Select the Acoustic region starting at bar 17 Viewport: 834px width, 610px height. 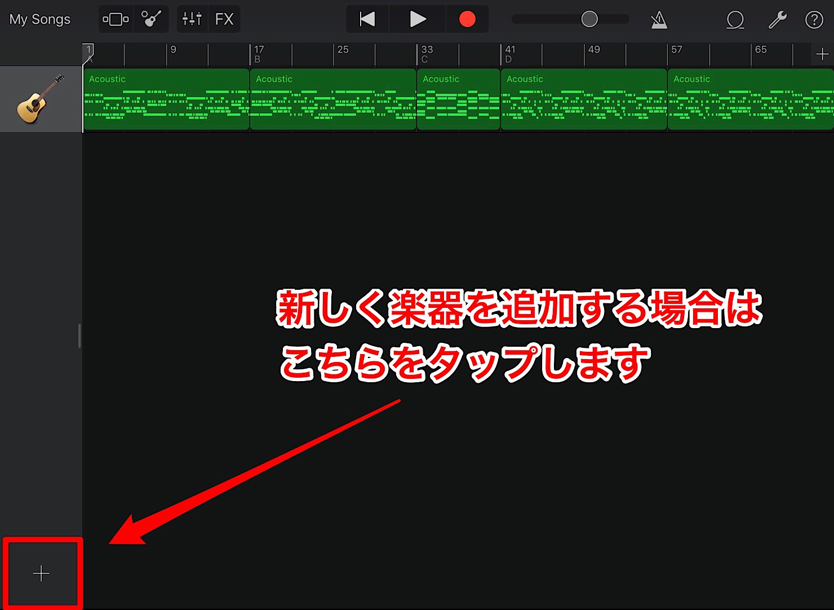pos(333,99)
